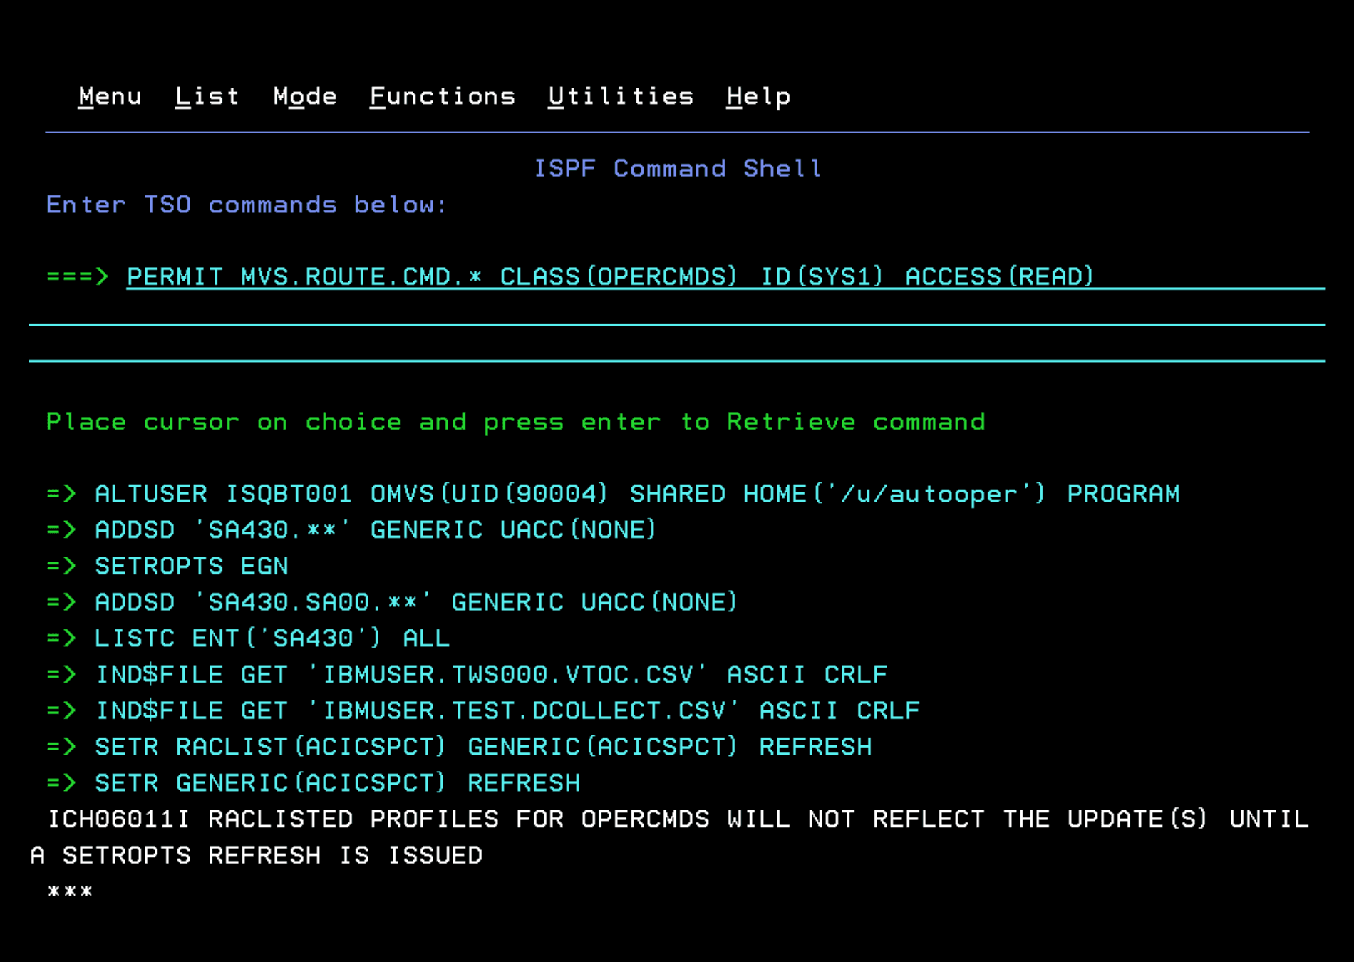Image resolution: width=1354 pixels, height=962 pixels.
Task: Retrieve the ADDSD 'SA430.SA00.**' command
Action: (415, 602)
